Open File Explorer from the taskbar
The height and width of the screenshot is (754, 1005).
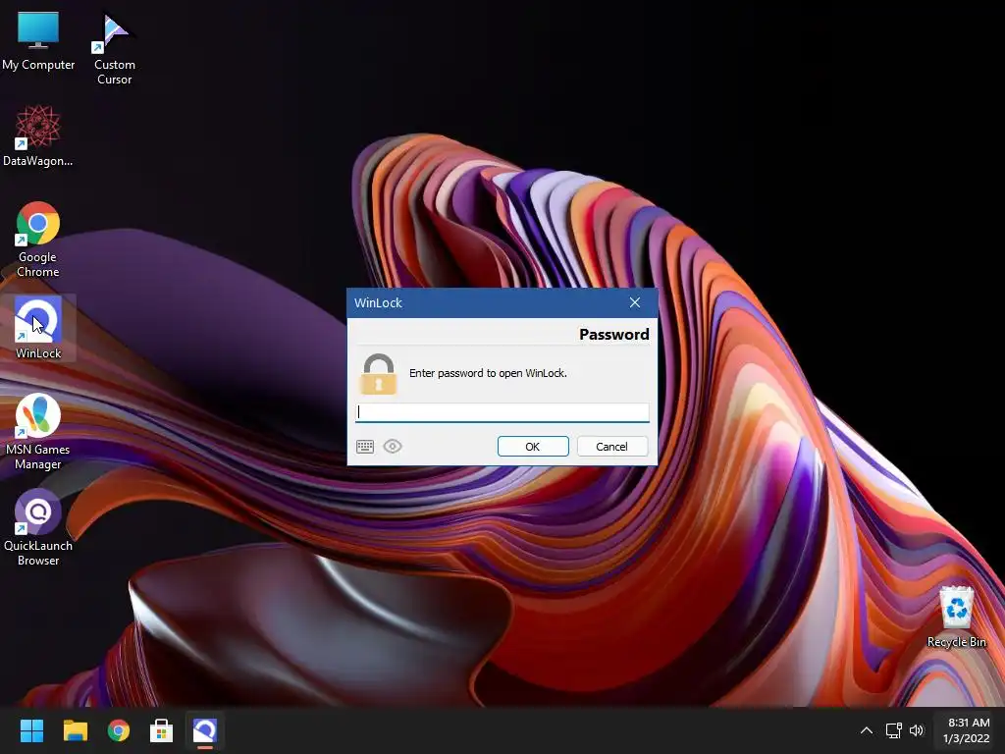pos(75,730)
